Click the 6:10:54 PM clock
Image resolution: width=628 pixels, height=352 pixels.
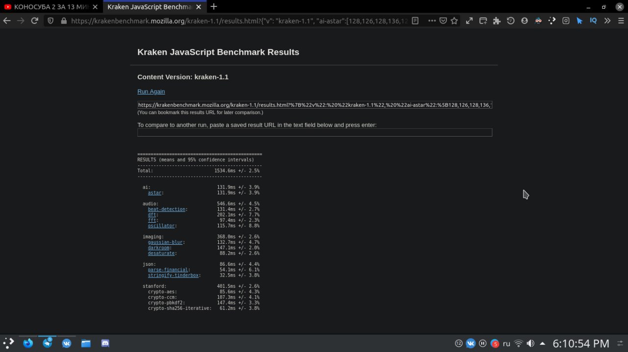(x=581, y=343)
